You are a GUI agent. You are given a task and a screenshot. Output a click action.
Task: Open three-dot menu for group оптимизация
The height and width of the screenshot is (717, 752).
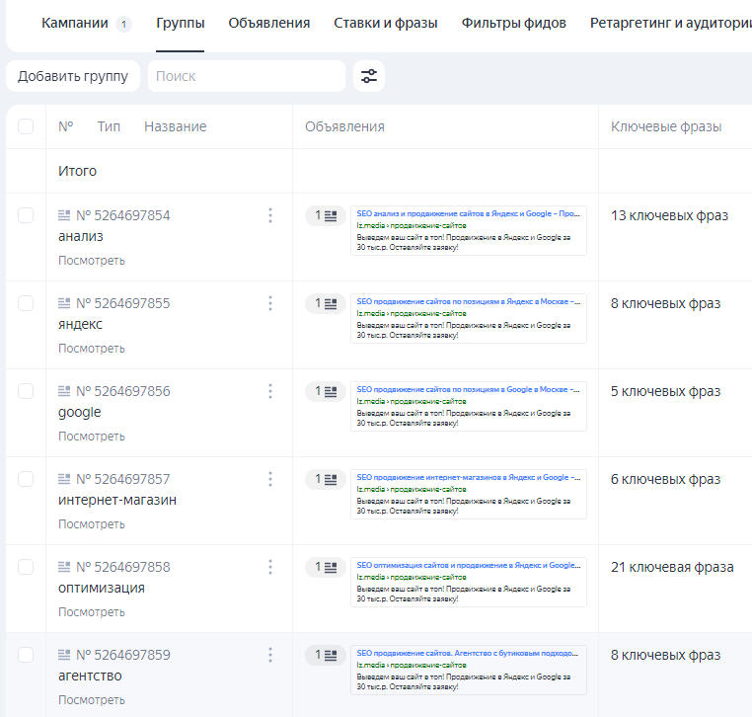coord(269,567)
